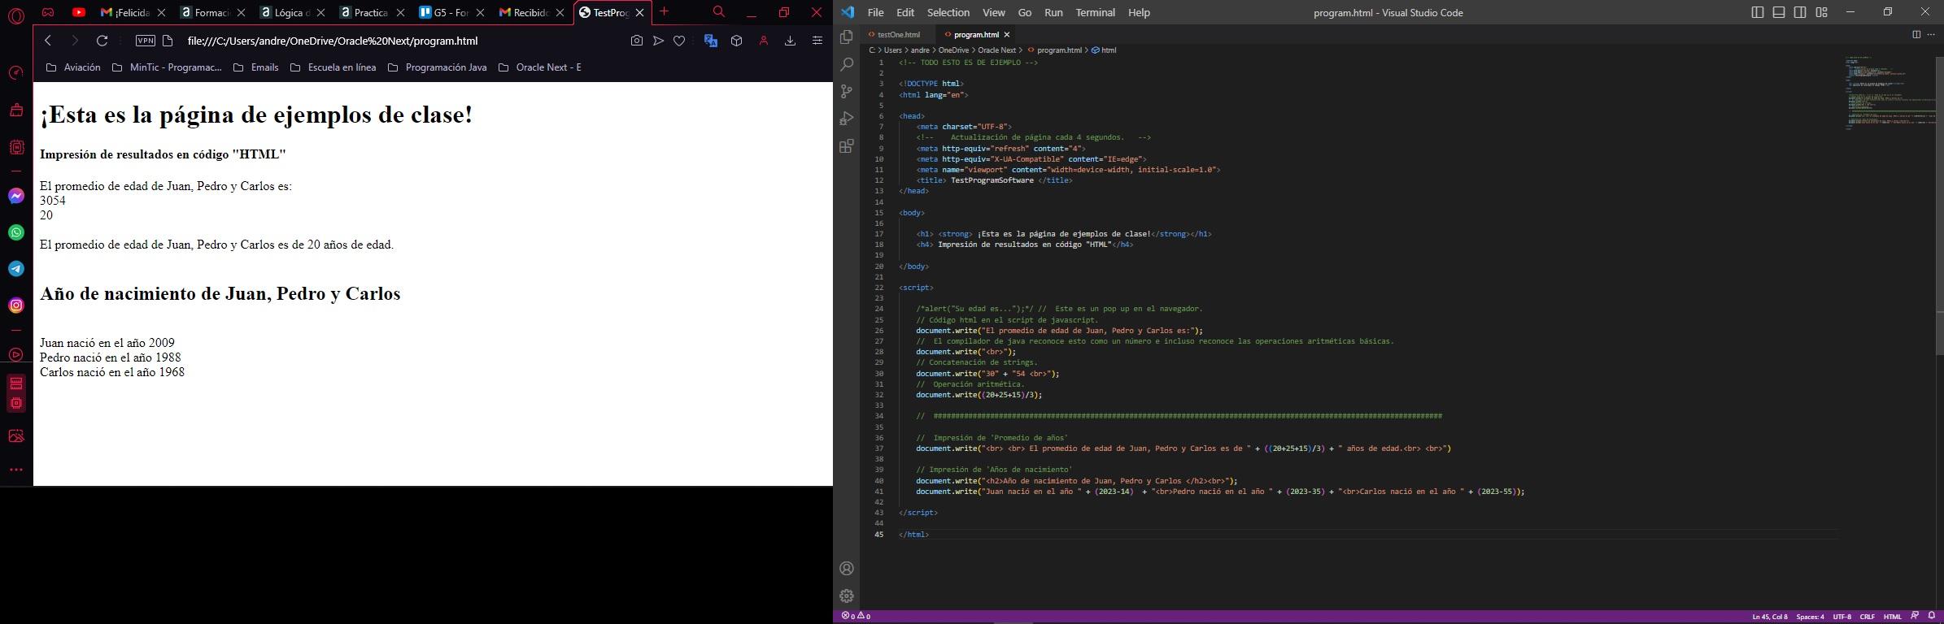The width and height of the screenshot is (1944, 624).
Task: Switch to the testOne.html editor tab
Action: pos(898,35)
